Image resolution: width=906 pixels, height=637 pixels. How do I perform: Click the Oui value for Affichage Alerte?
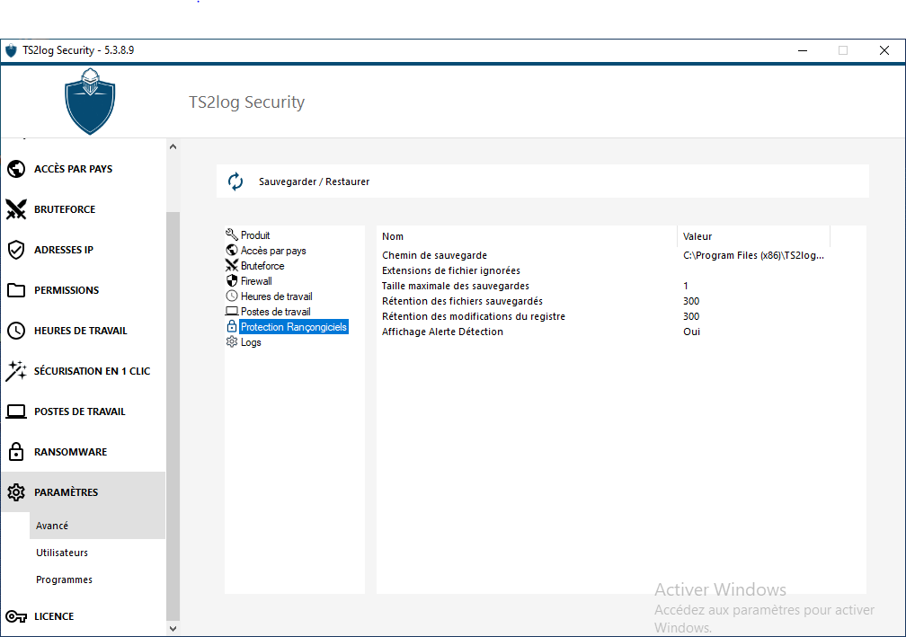tap(692, 332)
